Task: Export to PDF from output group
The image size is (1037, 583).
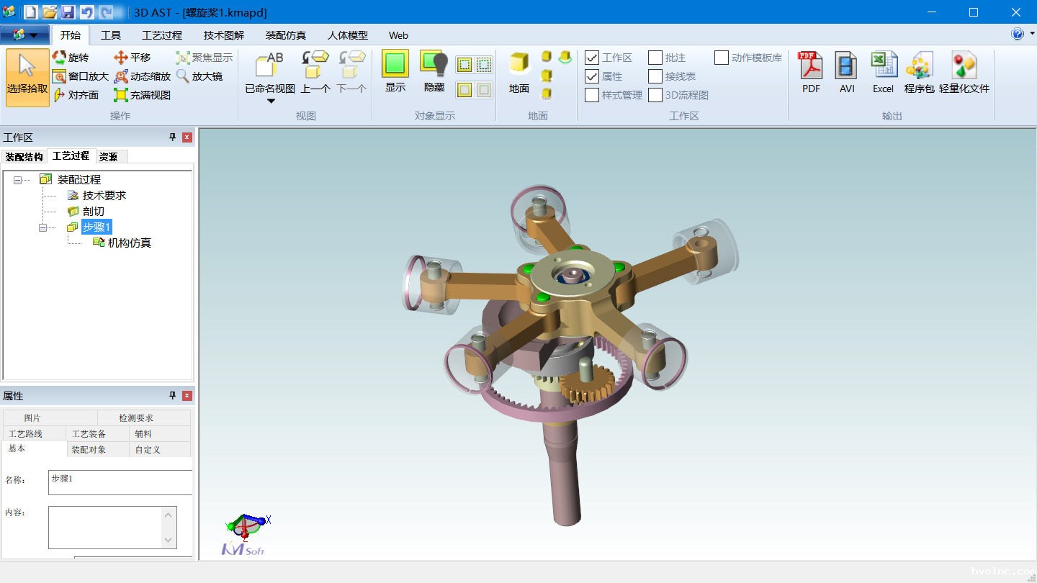Action: (811, 72)
